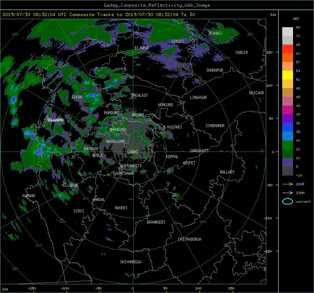This screenshot has height=293, width=314.
Task: Select the GANGAVATI city label
Action: coord(199,151)
